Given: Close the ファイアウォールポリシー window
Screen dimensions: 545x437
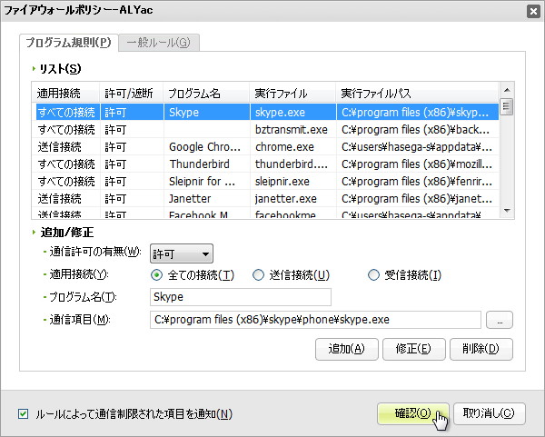Looking at the screenshot, I should point(533,12).
